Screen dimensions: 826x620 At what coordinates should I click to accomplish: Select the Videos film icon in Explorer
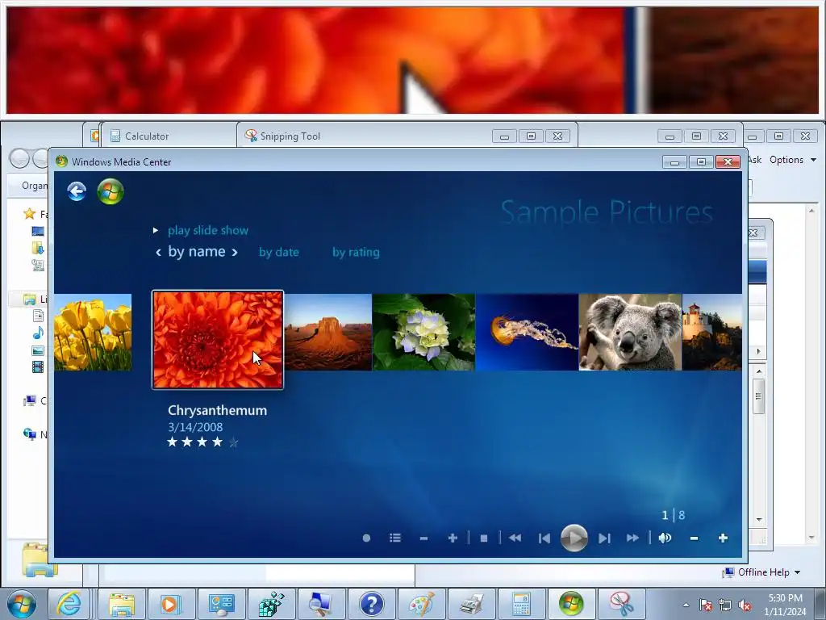coord(38,367)
